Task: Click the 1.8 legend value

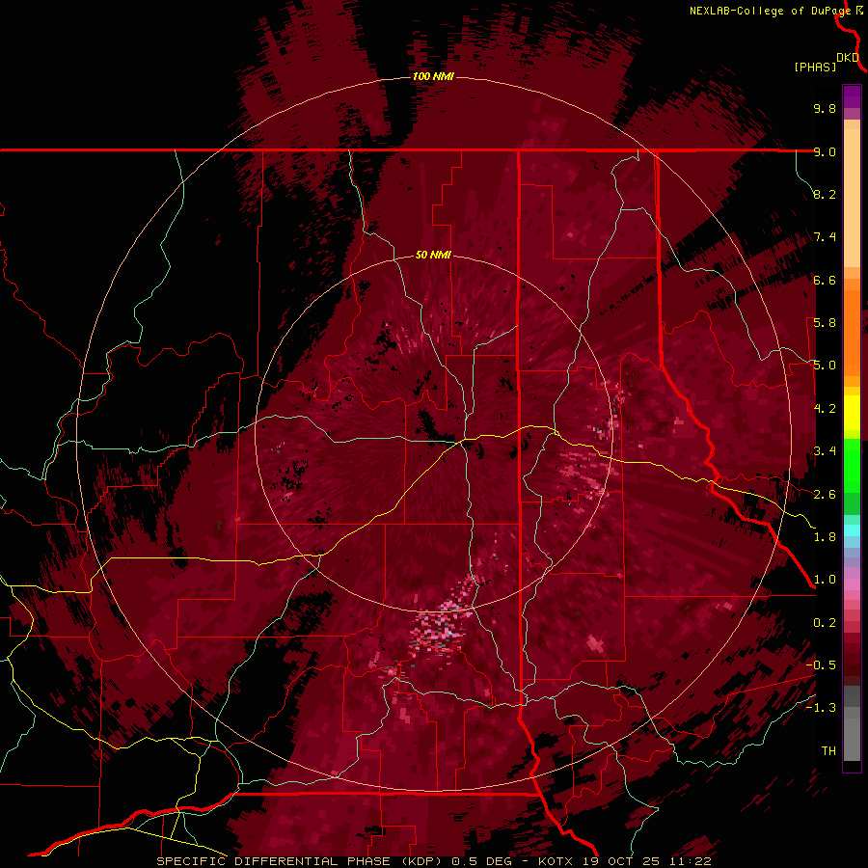Action: click(825, 537)
